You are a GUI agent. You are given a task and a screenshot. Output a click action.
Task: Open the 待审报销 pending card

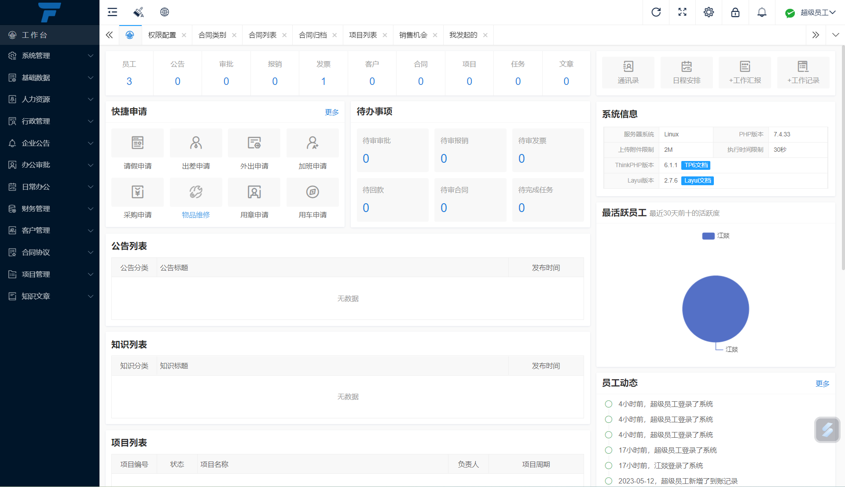click(470, 150)
